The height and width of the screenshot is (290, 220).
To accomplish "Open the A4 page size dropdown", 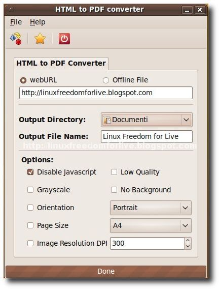I will pyautogui.click(x=151, y=225).
